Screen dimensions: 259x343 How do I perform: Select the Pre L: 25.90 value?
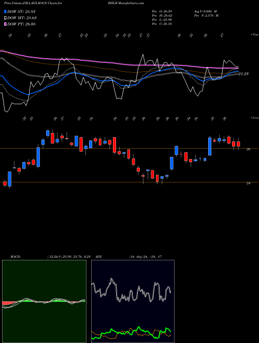tap(162, 20)
